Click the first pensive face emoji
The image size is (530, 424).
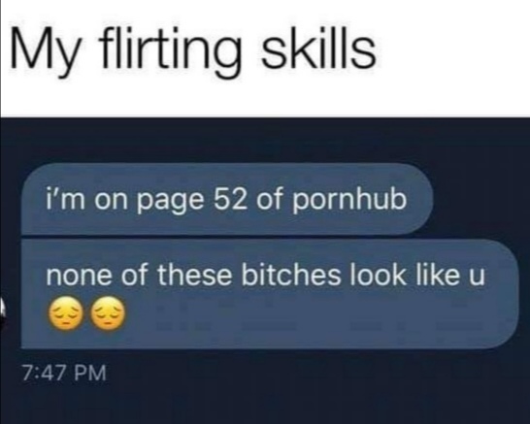[x=66, y=313]
